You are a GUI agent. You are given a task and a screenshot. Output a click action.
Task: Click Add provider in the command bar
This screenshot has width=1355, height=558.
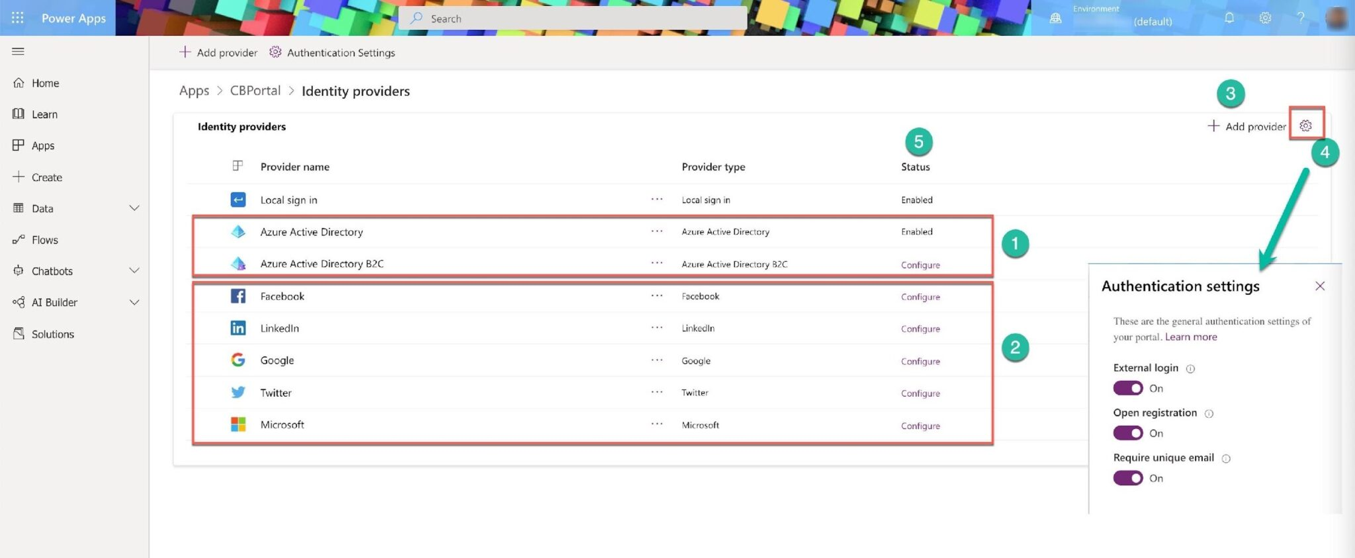click(x=218, y=52)
